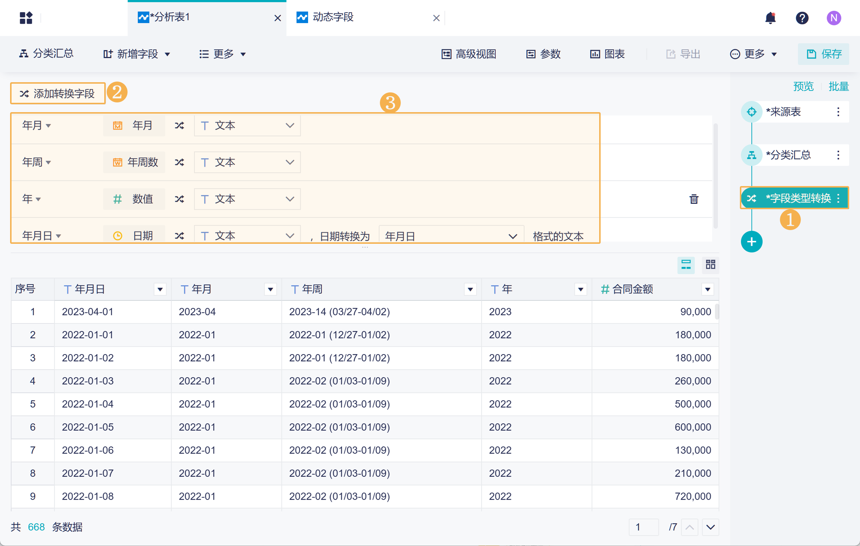The image size is (860, 546).
Task: Click the notification bell icon
Action: coord(770,18)
